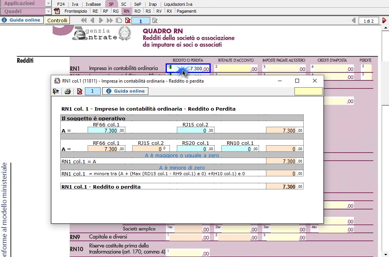This screenshot has width=389, height=257.
Task: Open quadro RG
Action: [116, 11]
